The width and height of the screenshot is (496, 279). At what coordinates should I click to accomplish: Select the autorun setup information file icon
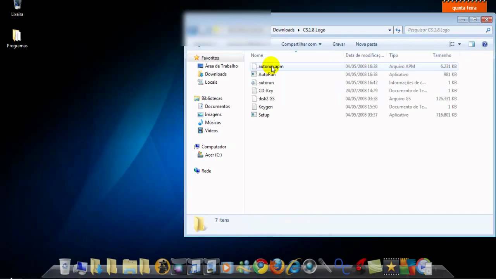[x=254, y=83]
